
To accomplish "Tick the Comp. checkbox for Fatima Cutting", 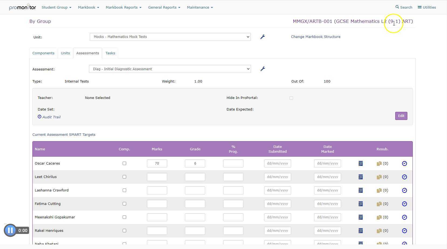I will (124, 204).
